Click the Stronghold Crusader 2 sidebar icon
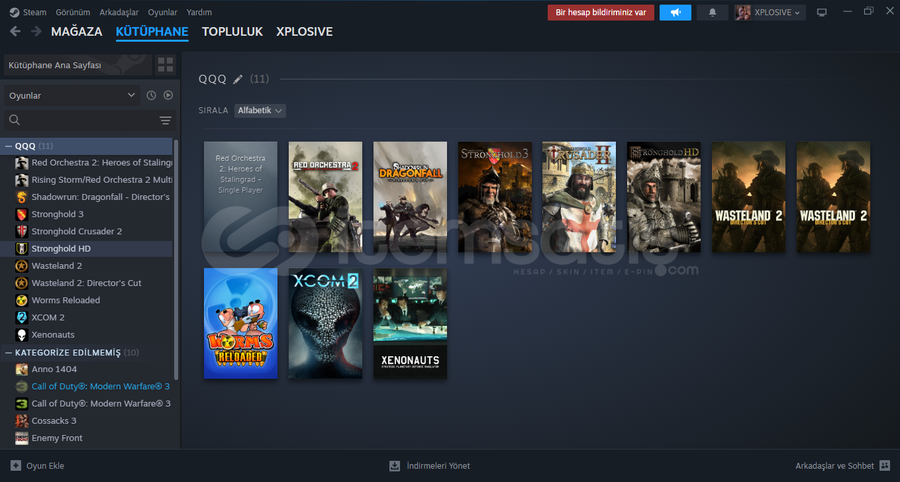This screenshot has width=900, height=482. pos(22,231)
